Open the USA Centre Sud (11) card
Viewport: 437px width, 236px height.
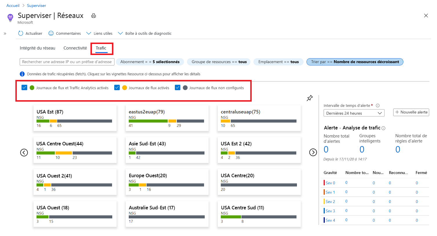click(259, 214)
